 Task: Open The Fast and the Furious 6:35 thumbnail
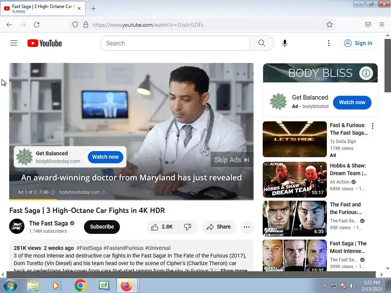point(295,219)
